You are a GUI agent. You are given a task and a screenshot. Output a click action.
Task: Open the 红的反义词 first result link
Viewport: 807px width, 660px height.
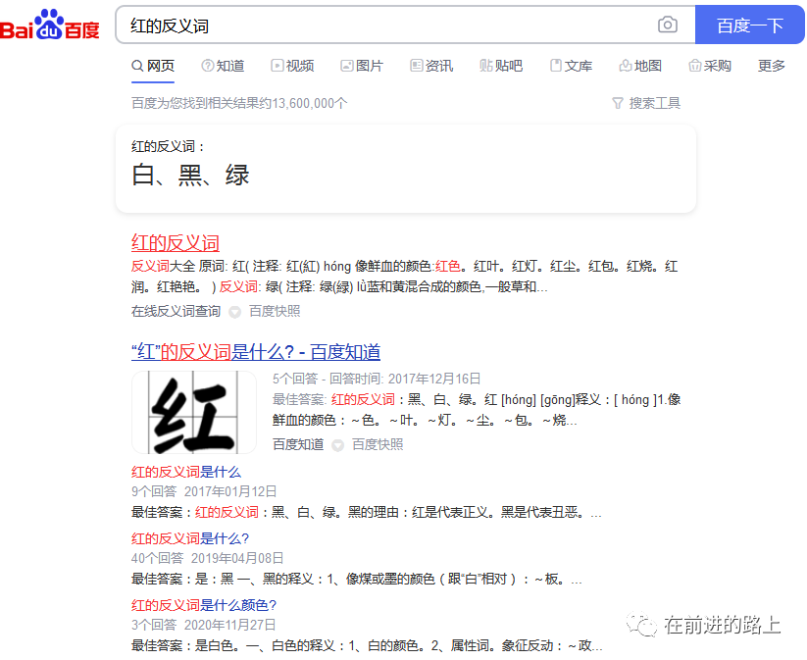175,243
